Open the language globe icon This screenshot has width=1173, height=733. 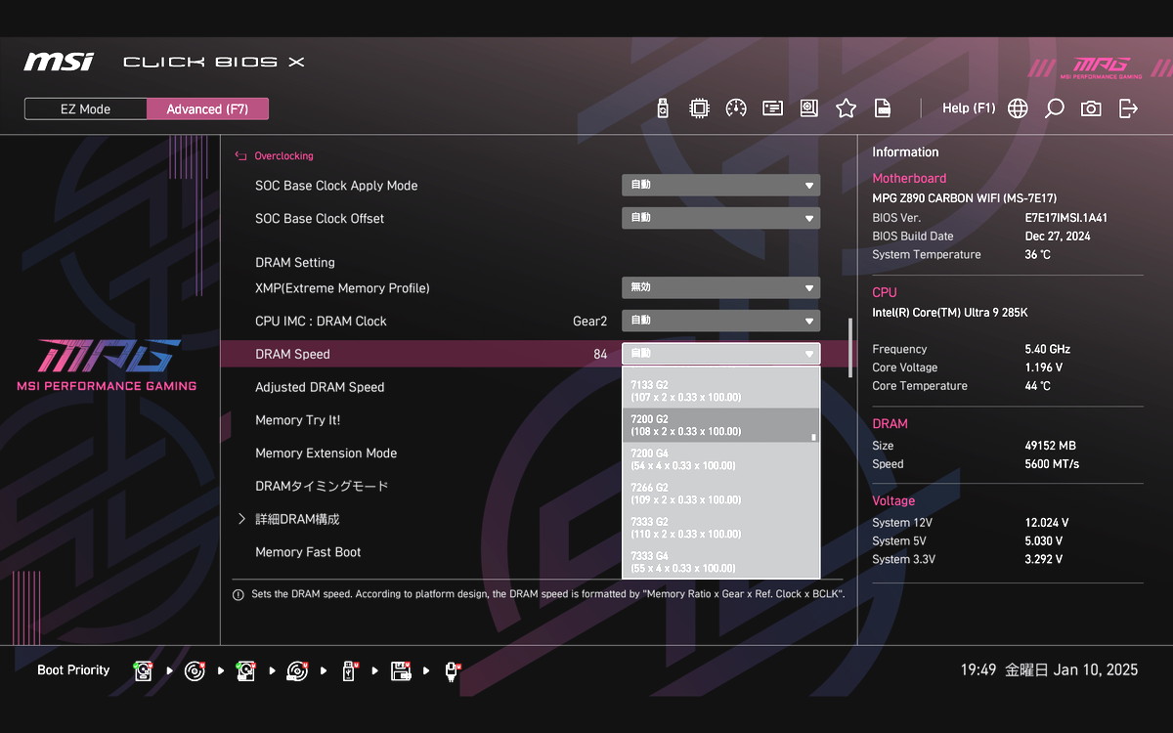pyautogui.click(x=1018, y=108)
